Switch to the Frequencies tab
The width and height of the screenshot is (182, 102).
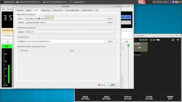[58, 10]
